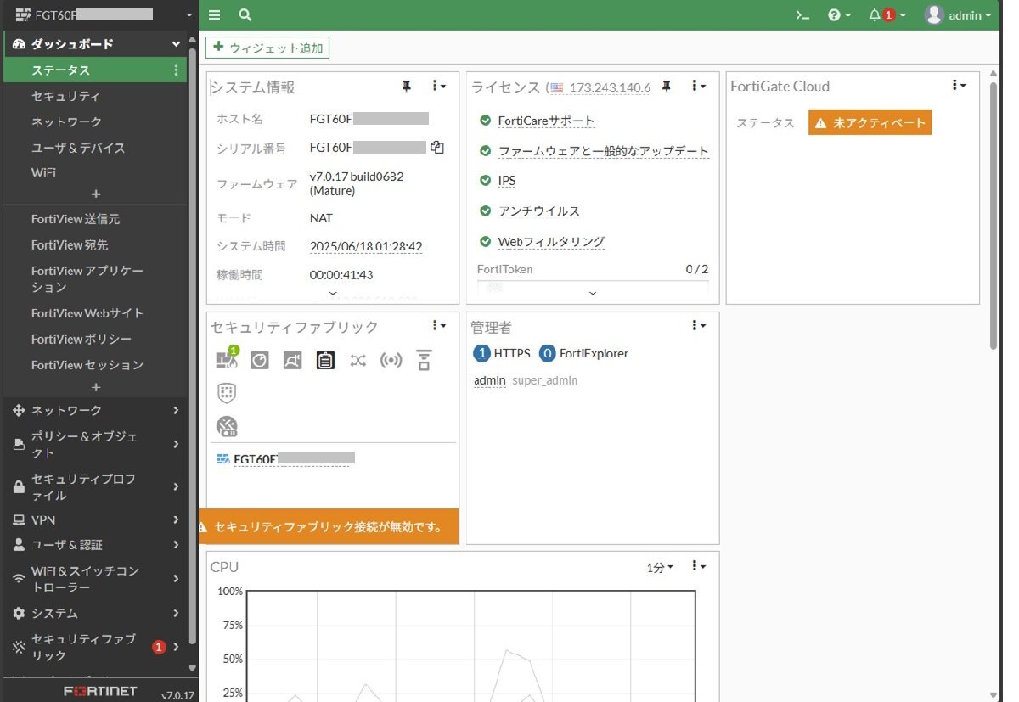The image size is (1019, 702).
Task: Click the HTTPS count badge in 管理者
Action: click(x=481, y=353)
